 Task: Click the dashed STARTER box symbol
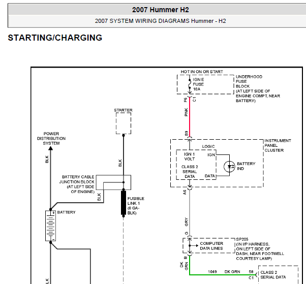click(x=124, y=123)
